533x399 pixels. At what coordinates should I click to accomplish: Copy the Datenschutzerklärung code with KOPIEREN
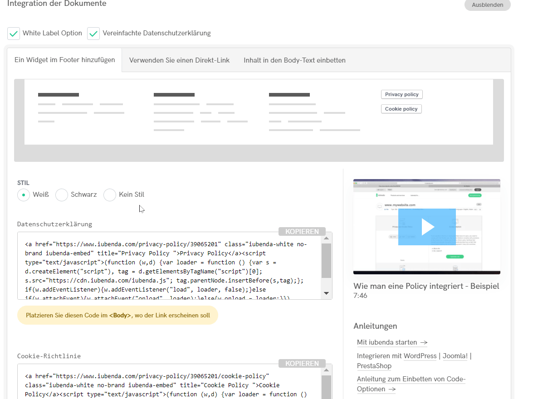pyautogui.click(x=302, y=232)
